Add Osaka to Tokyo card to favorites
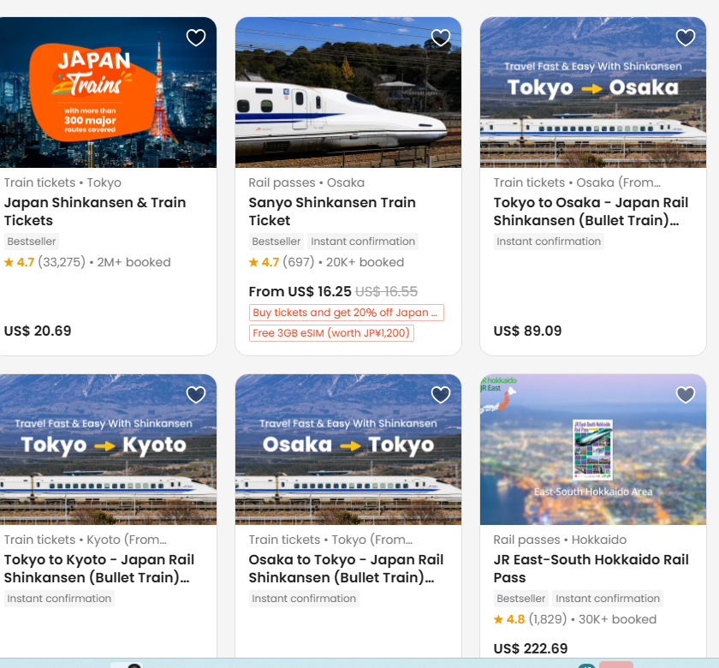Viewport: 719px width, 668px height. pyautogui.click(x=441, y=395)
